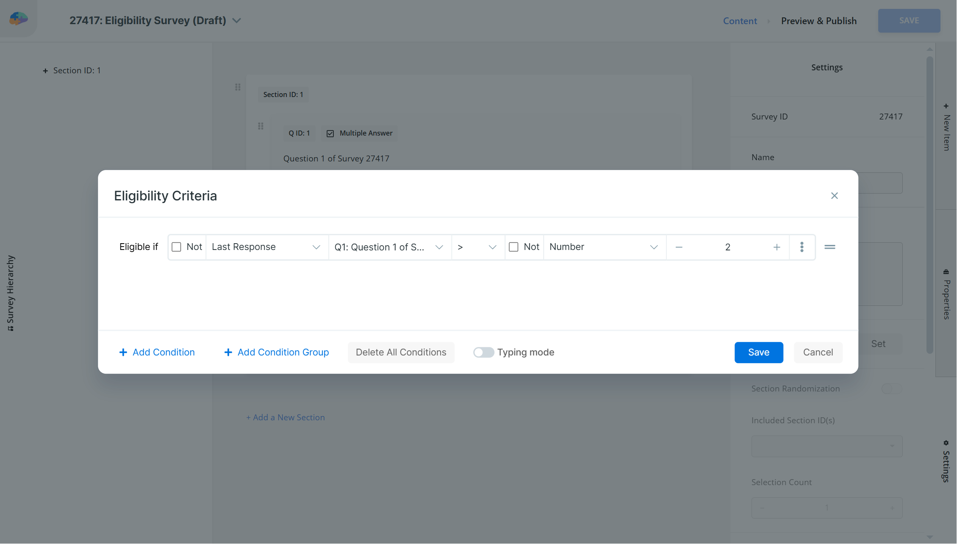Expand the Number type dropdown
The height and width of the screenshot is (544, 957).
[x=604, y=247]
